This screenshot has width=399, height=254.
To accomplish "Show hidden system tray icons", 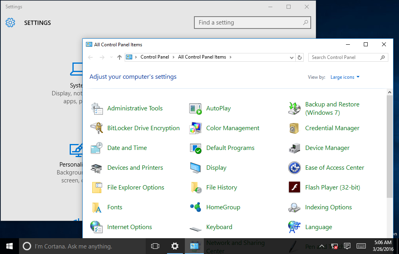I will 322,246.
